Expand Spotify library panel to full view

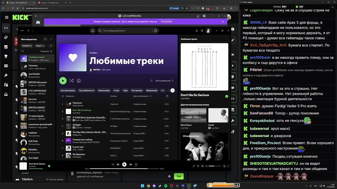coord(51,39)
